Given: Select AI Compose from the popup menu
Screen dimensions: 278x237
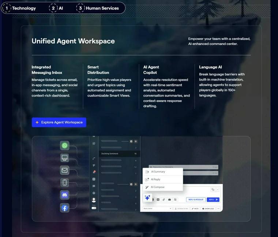Looking at the screenshot, I should [163, 187].
